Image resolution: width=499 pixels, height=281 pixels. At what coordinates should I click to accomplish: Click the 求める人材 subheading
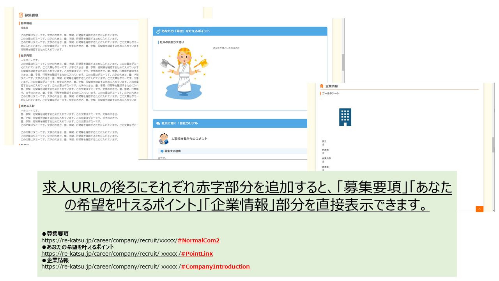pyautogui.click(x=28, y=106)
